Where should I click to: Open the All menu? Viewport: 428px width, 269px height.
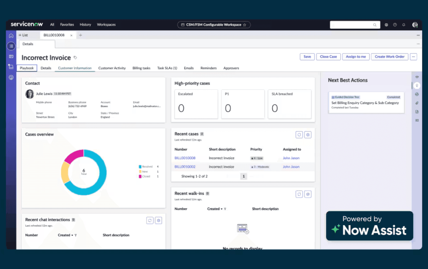click(x=52, y=25)
